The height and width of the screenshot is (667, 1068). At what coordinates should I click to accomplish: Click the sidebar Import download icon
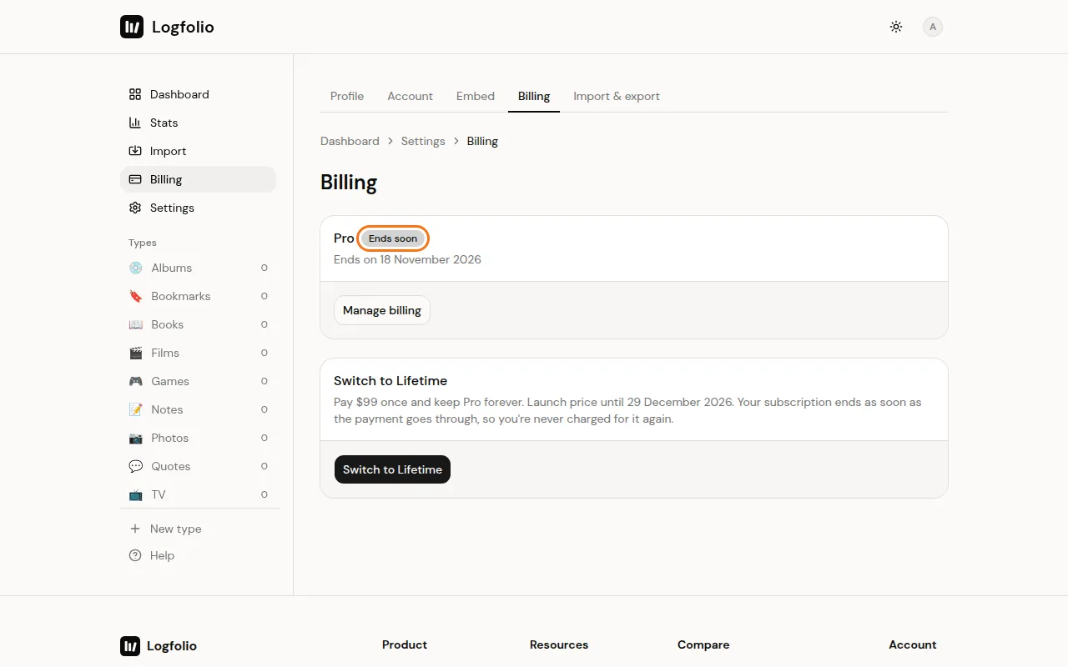(135, 151)
